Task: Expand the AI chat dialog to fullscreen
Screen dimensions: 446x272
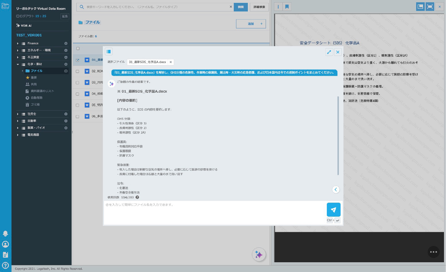Action: [x=329, y=52]
